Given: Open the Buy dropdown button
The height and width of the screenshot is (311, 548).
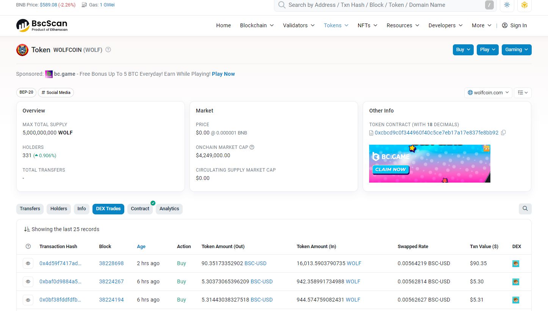Looking at the screenshot, I should click(463, 50).
